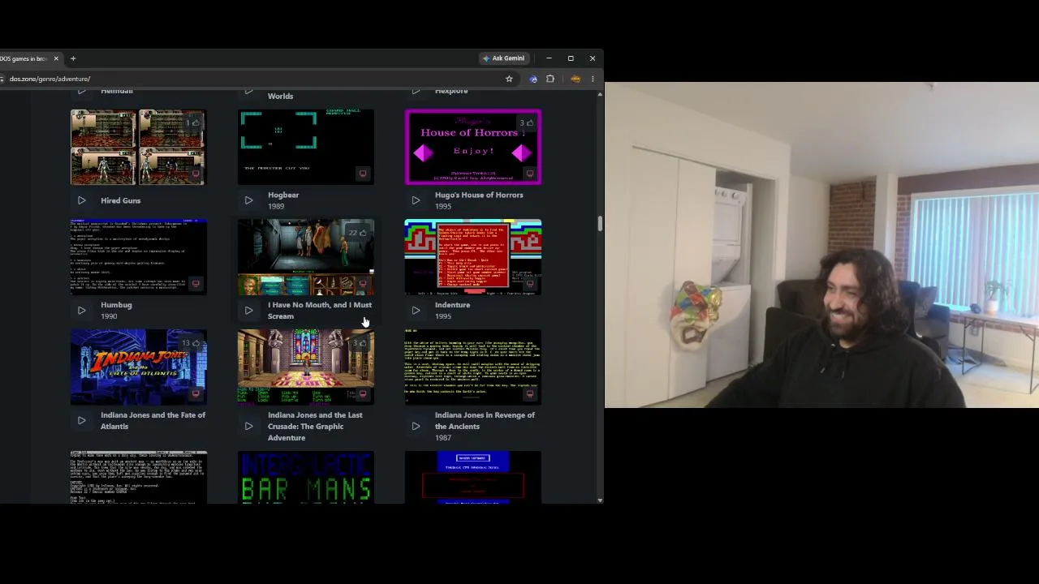Click the Ask Gemini button
This screenshot has height=584, width=1039.
pos(503,58)
